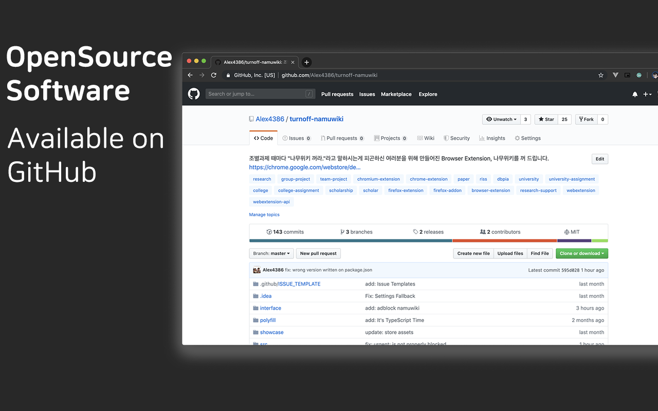Click the dbpia topic tag
The image size is (658, 411).
point(502,179)
